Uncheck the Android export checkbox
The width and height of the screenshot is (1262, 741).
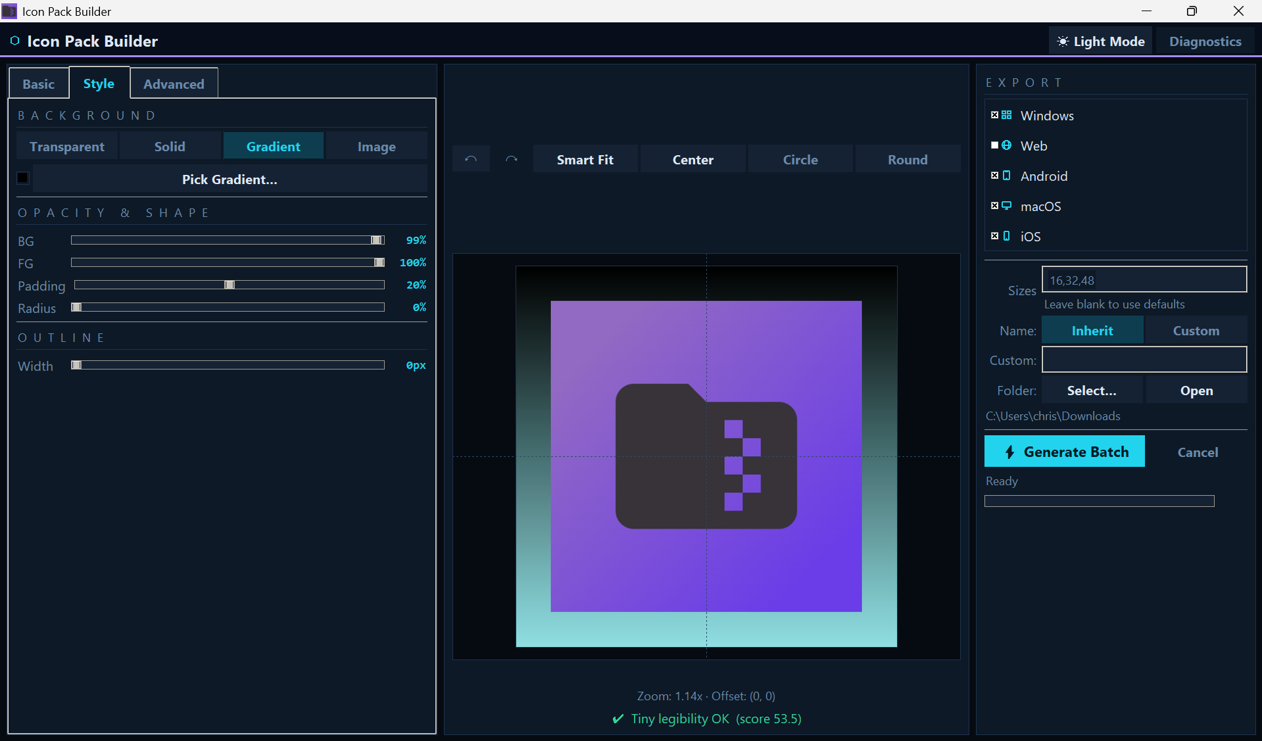(x=994, y=176)
